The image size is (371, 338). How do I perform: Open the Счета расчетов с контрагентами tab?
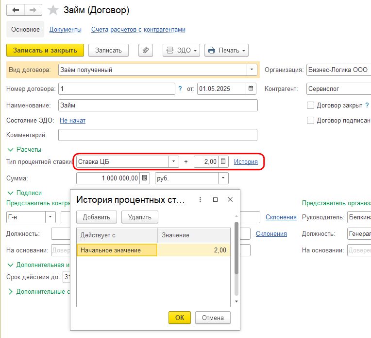pos(138,29)
